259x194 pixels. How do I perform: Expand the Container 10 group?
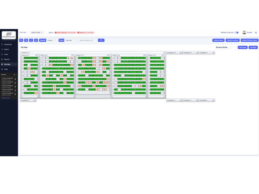pos(174,53)
